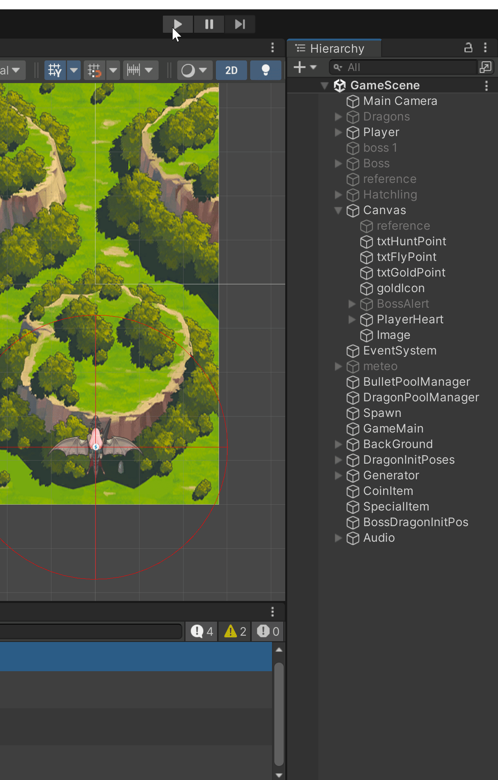Click the Step frame button
Viewport: 498px width, 780px height.
point(240,25)
